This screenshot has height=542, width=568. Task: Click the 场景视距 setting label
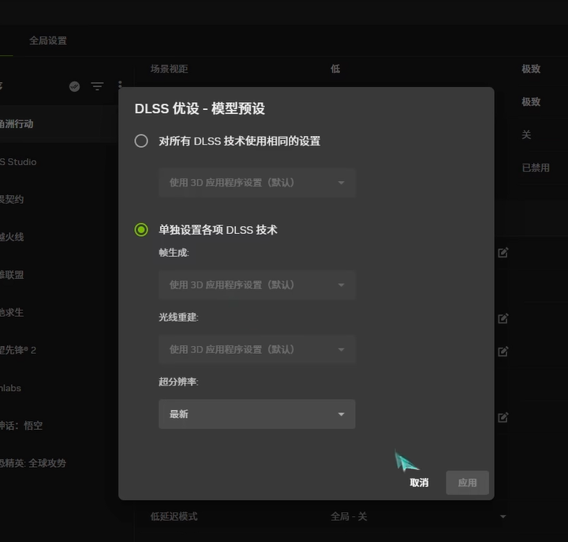click(x=169, y=69)
